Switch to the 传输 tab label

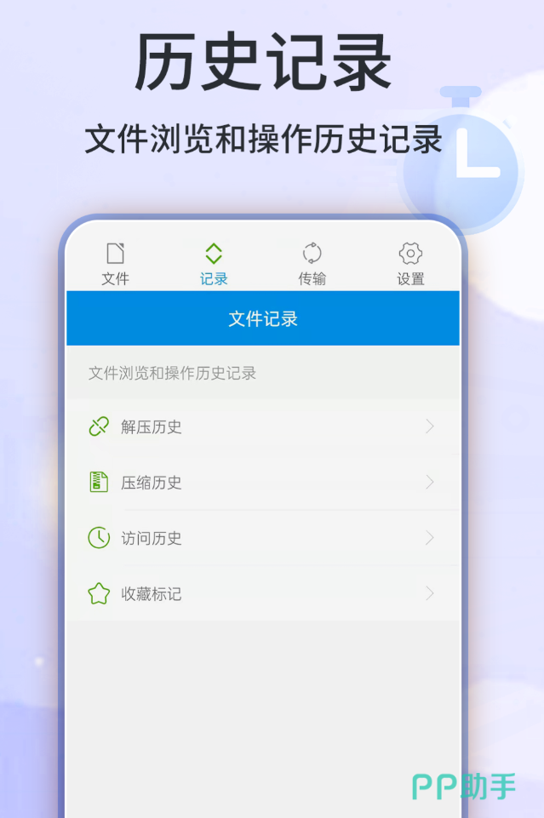312,279
